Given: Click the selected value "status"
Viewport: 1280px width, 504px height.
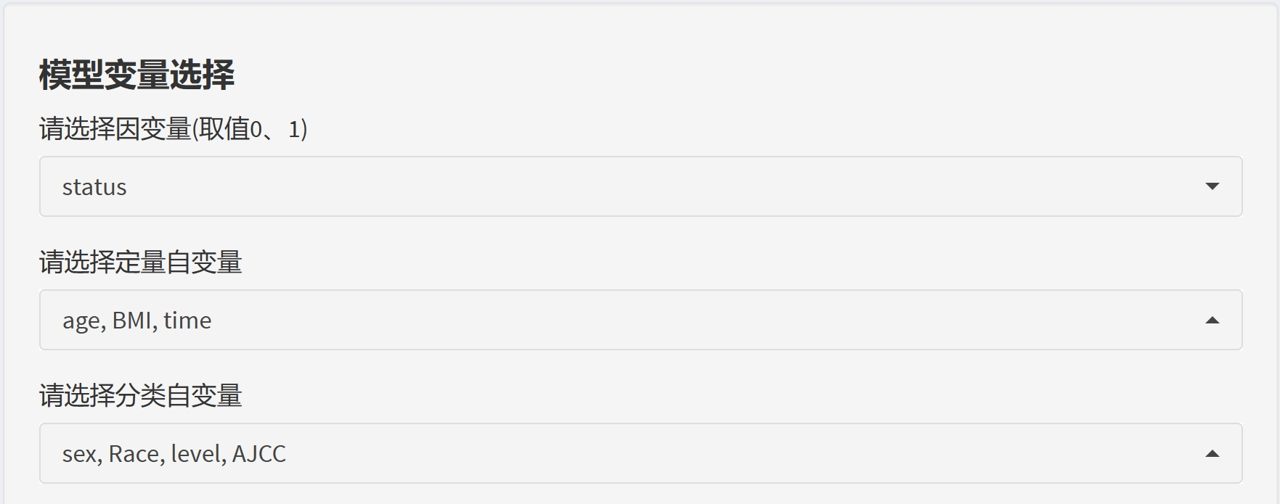Looking at the screenshot, I should coord(94,187).
